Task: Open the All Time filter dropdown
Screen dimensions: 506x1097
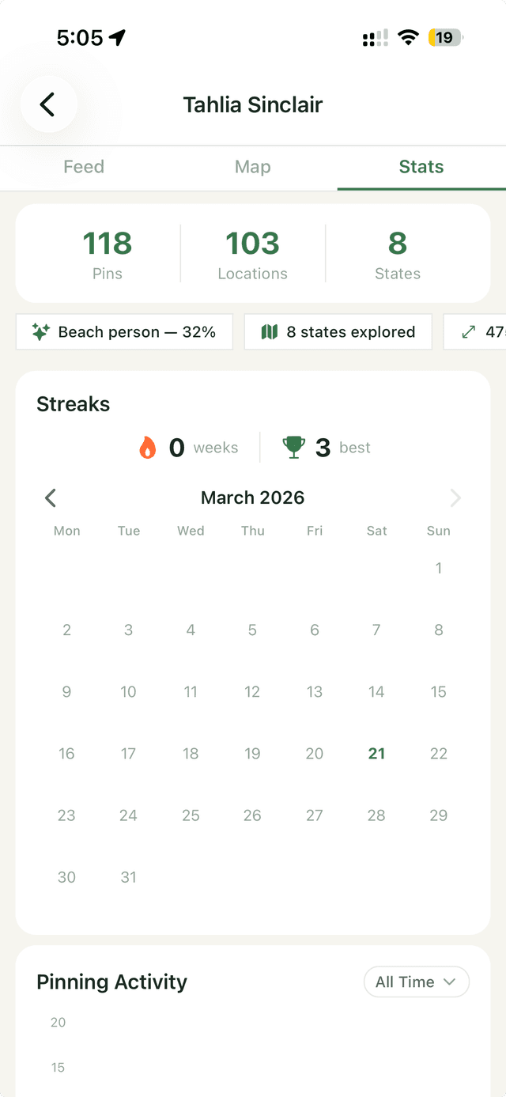Action: point(416,982)
